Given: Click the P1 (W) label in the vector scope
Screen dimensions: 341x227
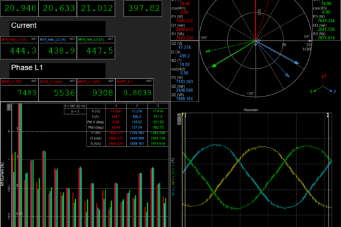Looking at the screenshot, I should point(177,17).
